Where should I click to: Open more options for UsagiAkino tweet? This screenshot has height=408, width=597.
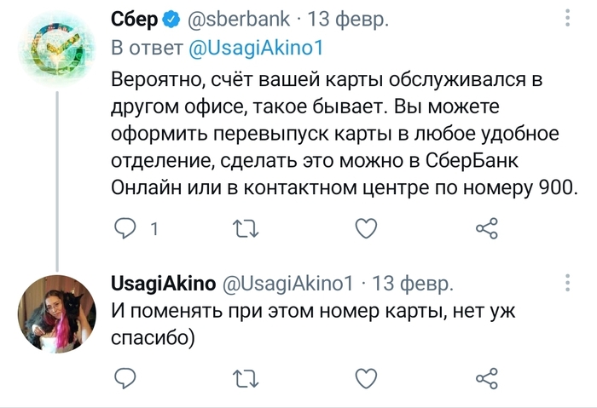click(x=568, y=283)
